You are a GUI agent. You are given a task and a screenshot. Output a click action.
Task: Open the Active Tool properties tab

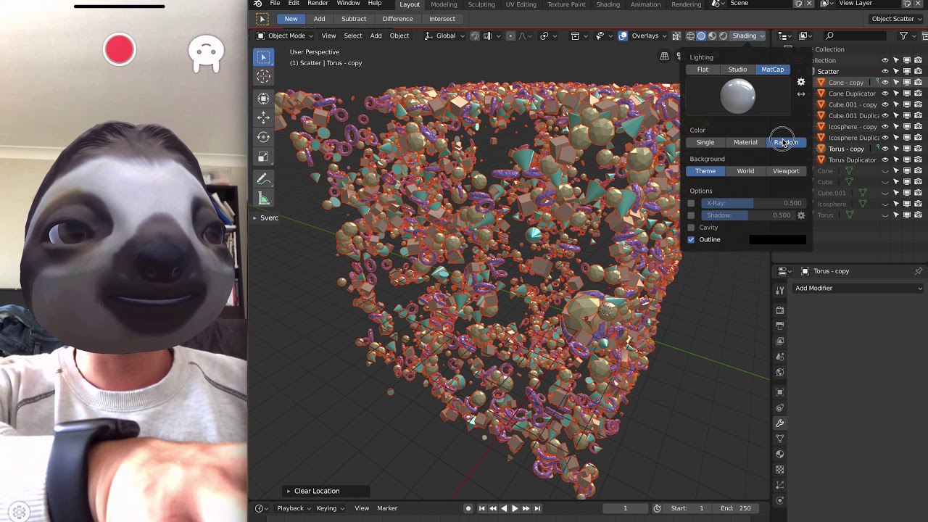click(x=780, y=290)
